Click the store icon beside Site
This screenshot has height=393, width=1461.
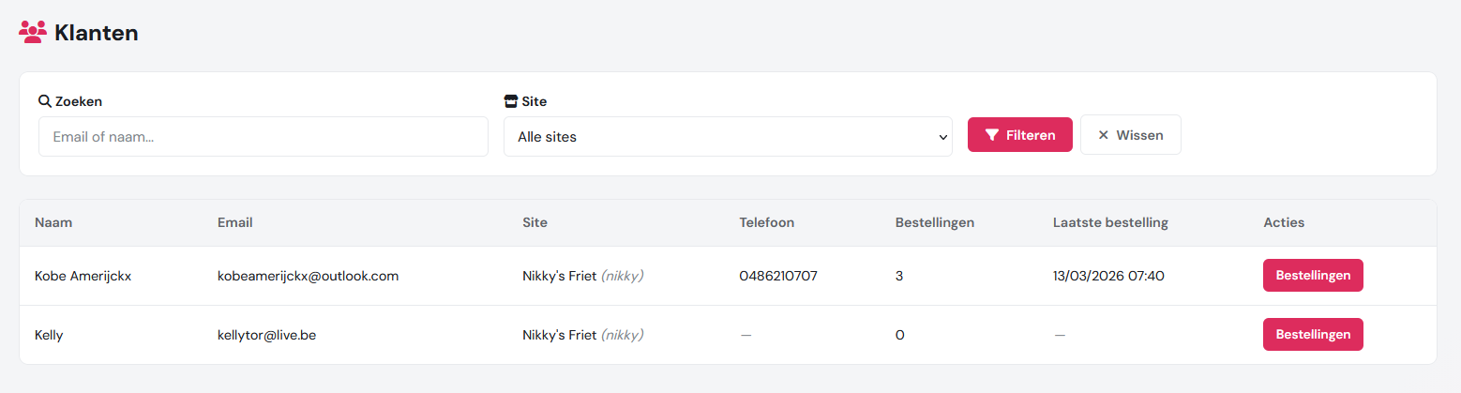(x=511, y=101)
